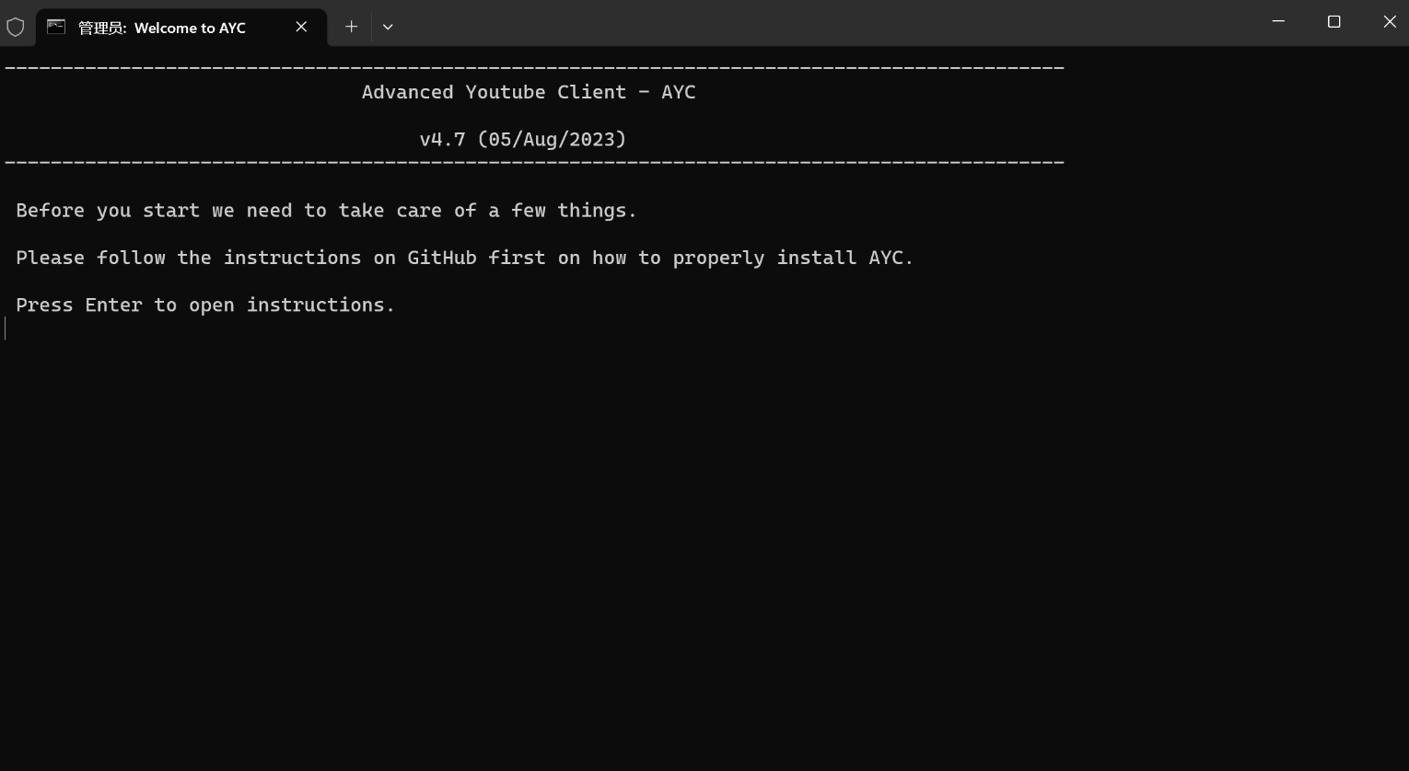Maximize the terminal window

coord(1333,21)
